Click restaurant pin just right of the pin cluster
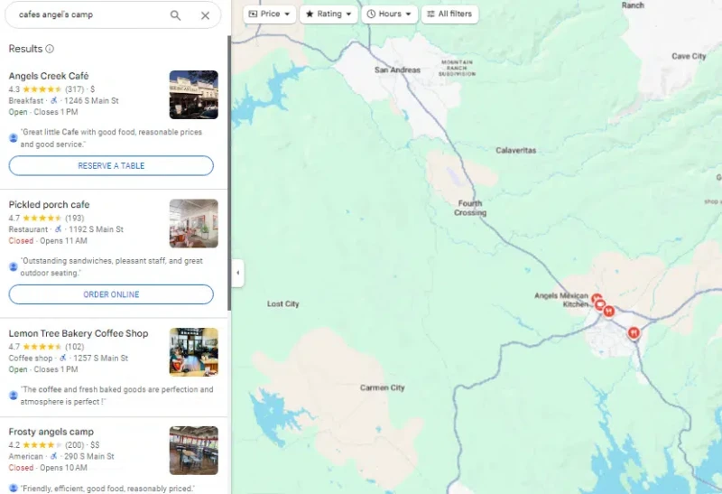Image resolution: width=722 pixels, height=494 pixels. pos(608,311)
